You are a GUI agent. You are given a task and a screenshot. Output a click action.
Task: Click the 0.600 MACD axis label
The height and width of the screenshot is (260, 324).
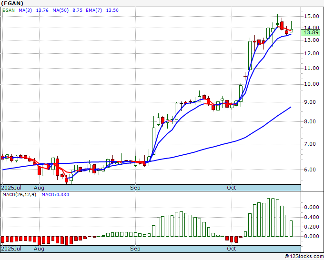click(x=312, y=207)
